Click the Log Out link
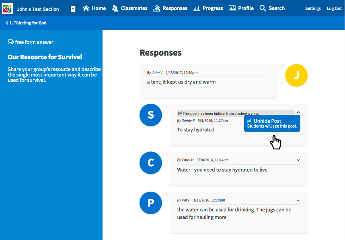The height and width of the screenshot is (240, 345). [334, 8]
